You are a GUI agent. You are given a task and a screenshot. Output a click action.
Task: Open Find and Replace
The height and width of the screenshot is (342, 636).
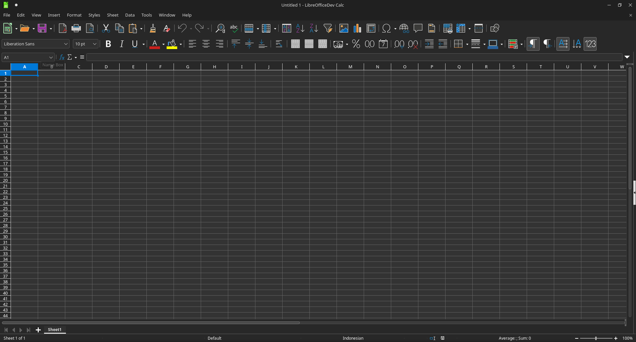click(220, 28)
